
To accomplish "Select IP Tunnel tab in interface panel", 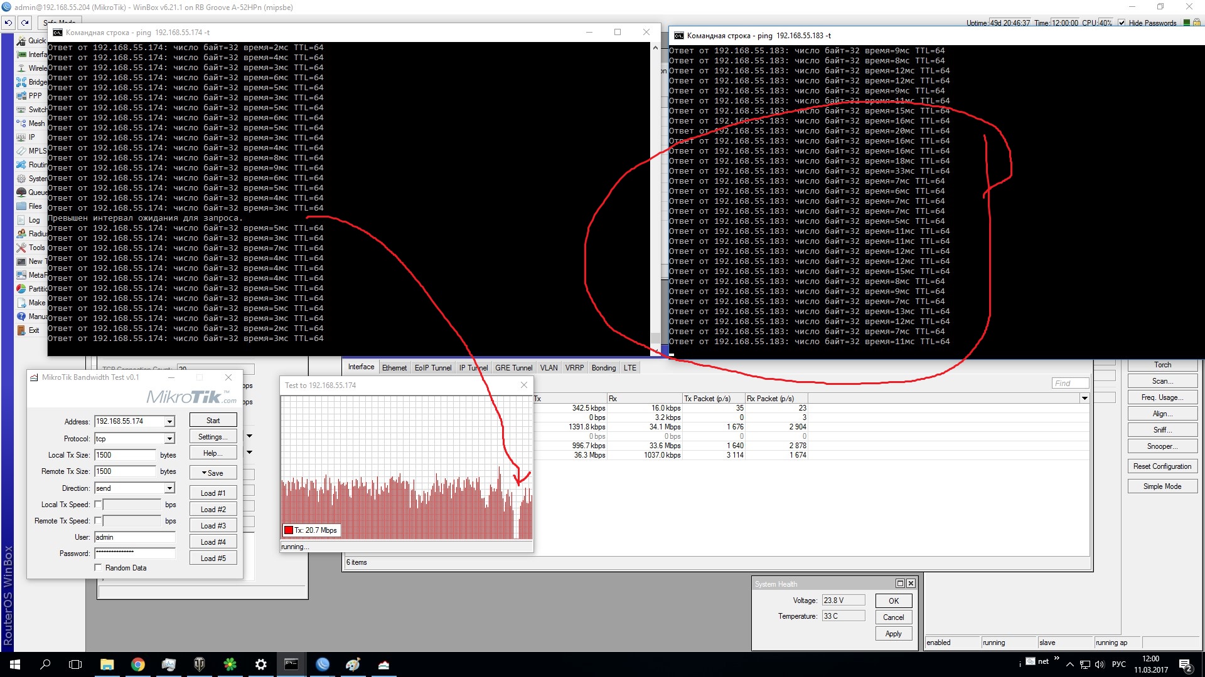I will coord(472,368).
